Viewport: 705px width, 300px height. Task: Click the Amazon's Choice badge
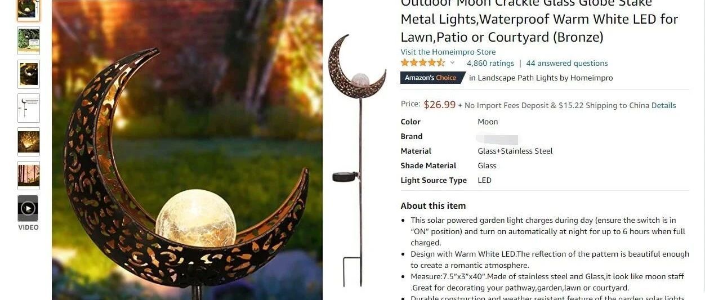[x=432, y=78]
